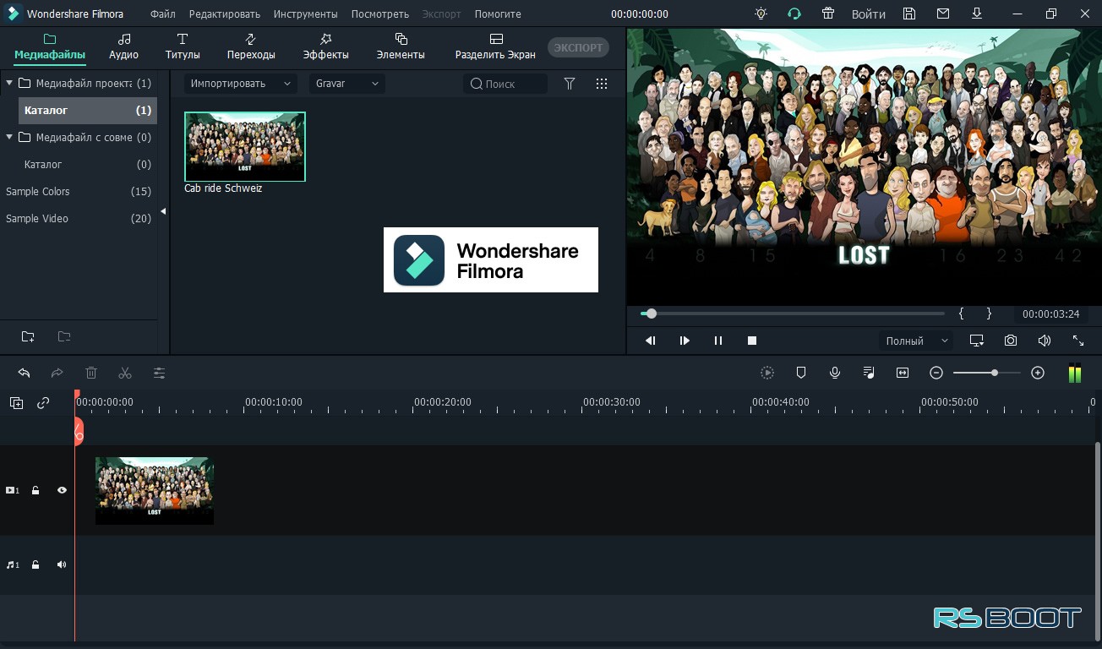Open the Редактировать menu
This screenshot has width=1102, height=649.
click(225, 14)
